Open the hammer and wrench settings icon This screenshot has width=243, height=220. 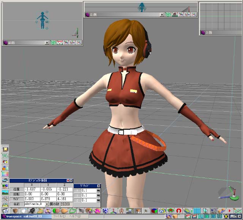click(5, 199)
